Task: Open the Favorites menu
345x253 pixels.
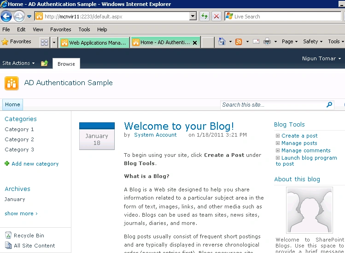Action: [60, 29]
